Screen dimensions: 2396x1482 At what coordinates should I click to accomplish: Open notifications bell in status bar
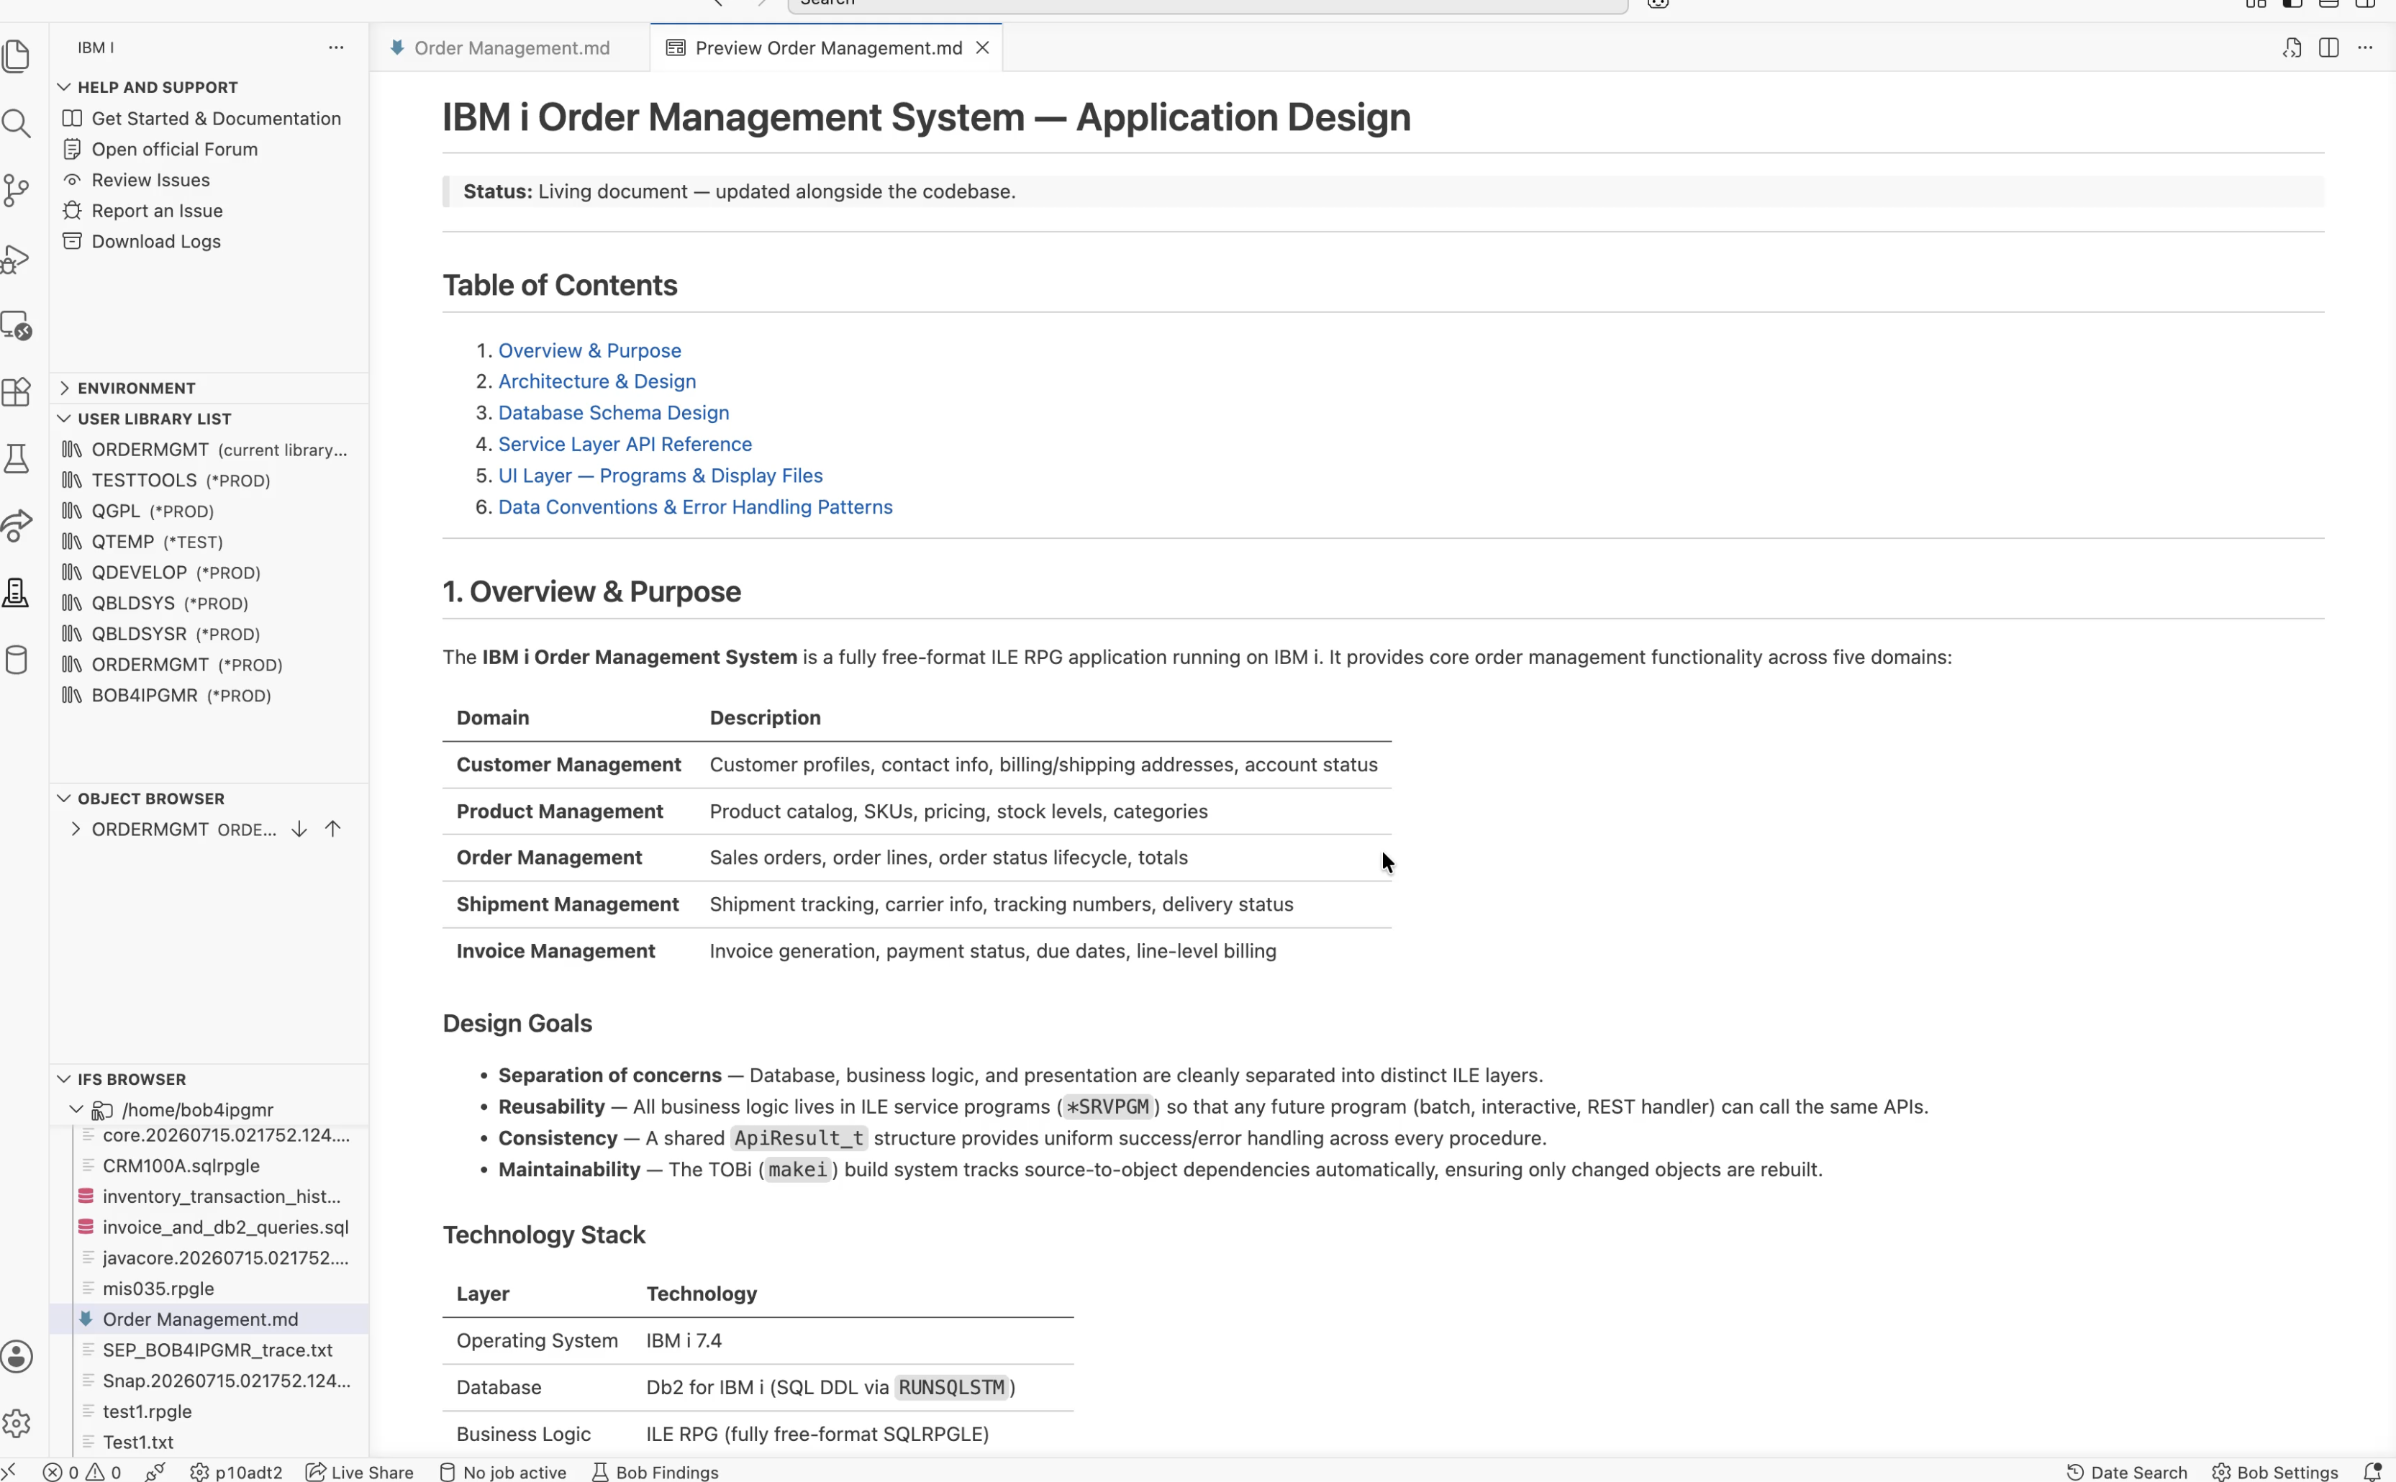click(2372, 1471)
